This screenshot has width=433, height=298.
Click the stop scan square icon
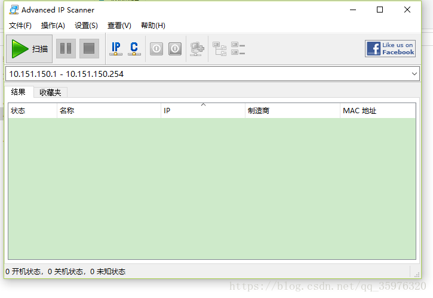click(x=89, y=48)
